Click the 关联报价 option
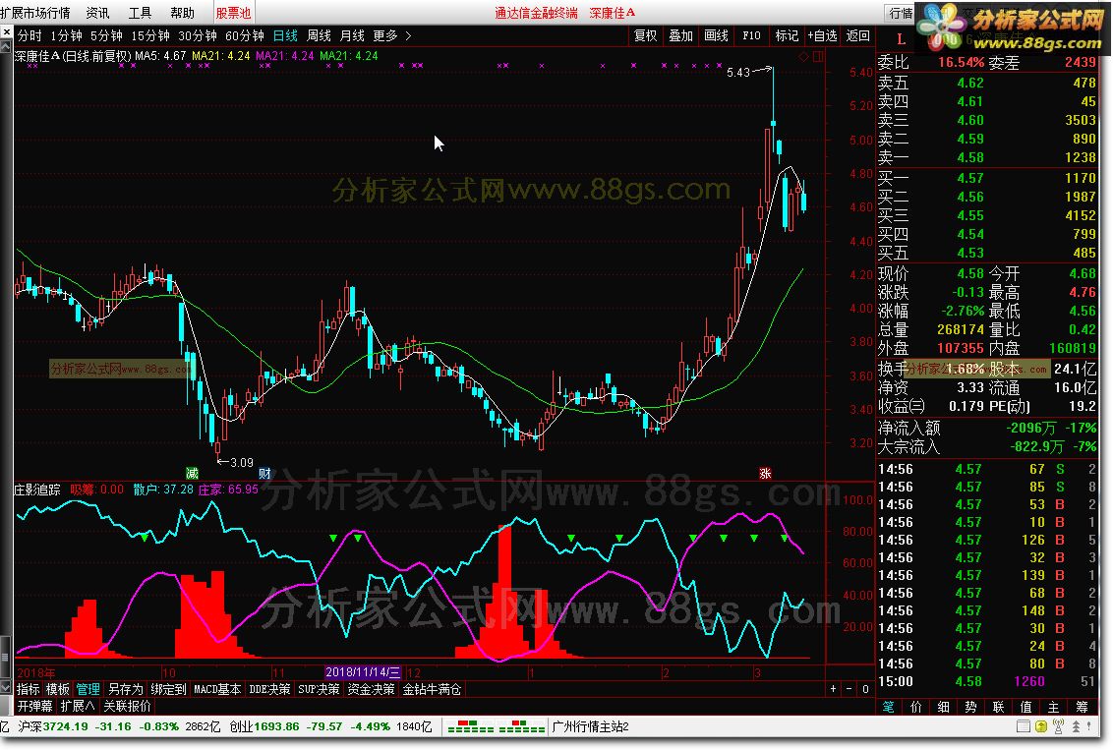 pos(128,706)
